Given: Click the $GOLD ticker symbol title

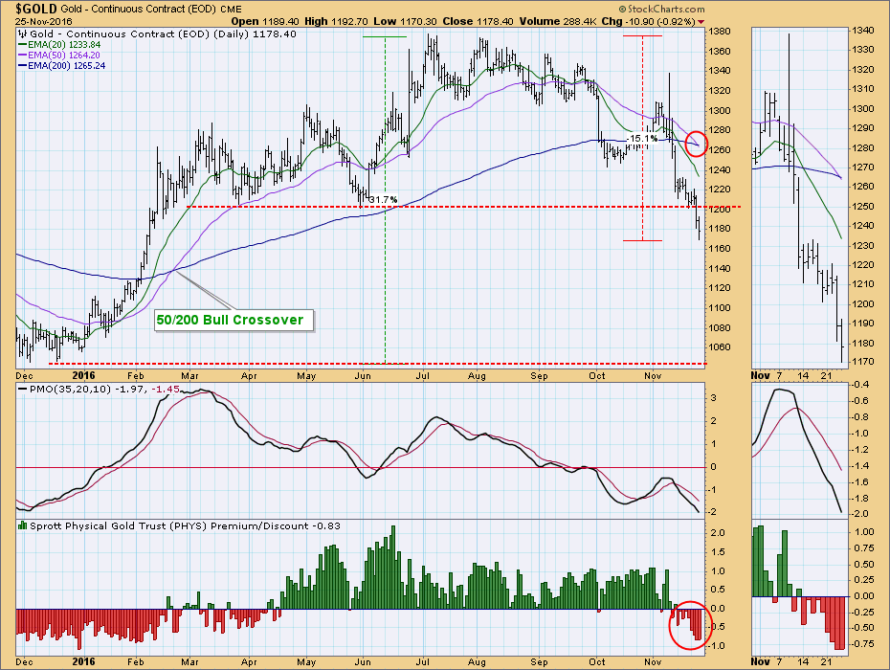Looking at the screenshot, I should tap(36, 8).
